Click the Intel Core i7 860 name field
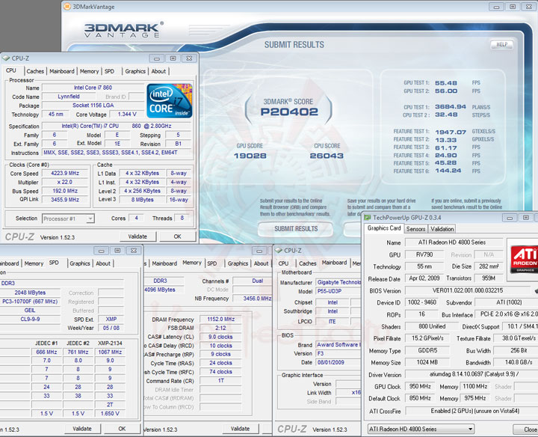The image size is (538, 437). (x=93, y=88)
